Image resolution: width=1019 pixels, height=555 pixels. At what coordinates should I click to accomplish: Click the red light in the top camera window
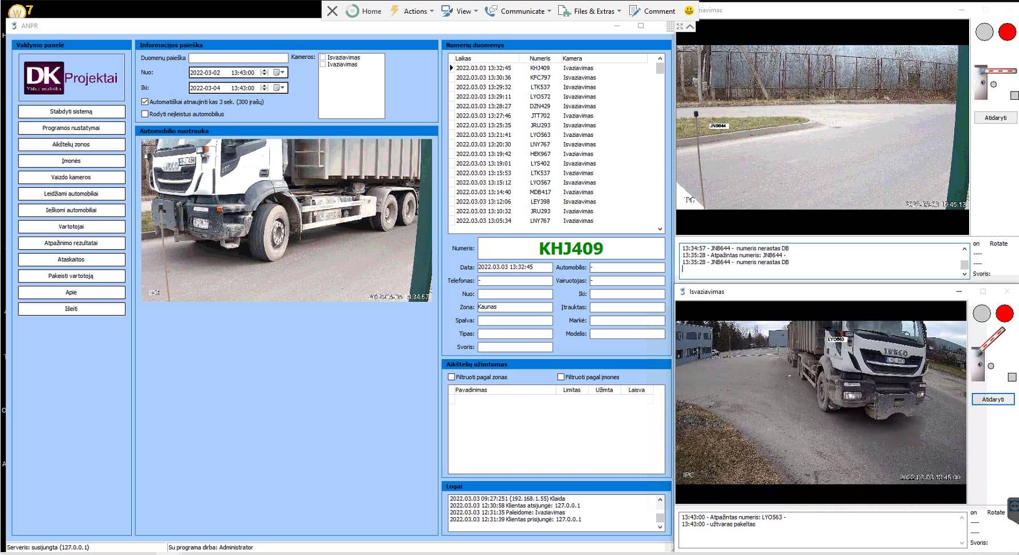click(x=1007, y=32)
